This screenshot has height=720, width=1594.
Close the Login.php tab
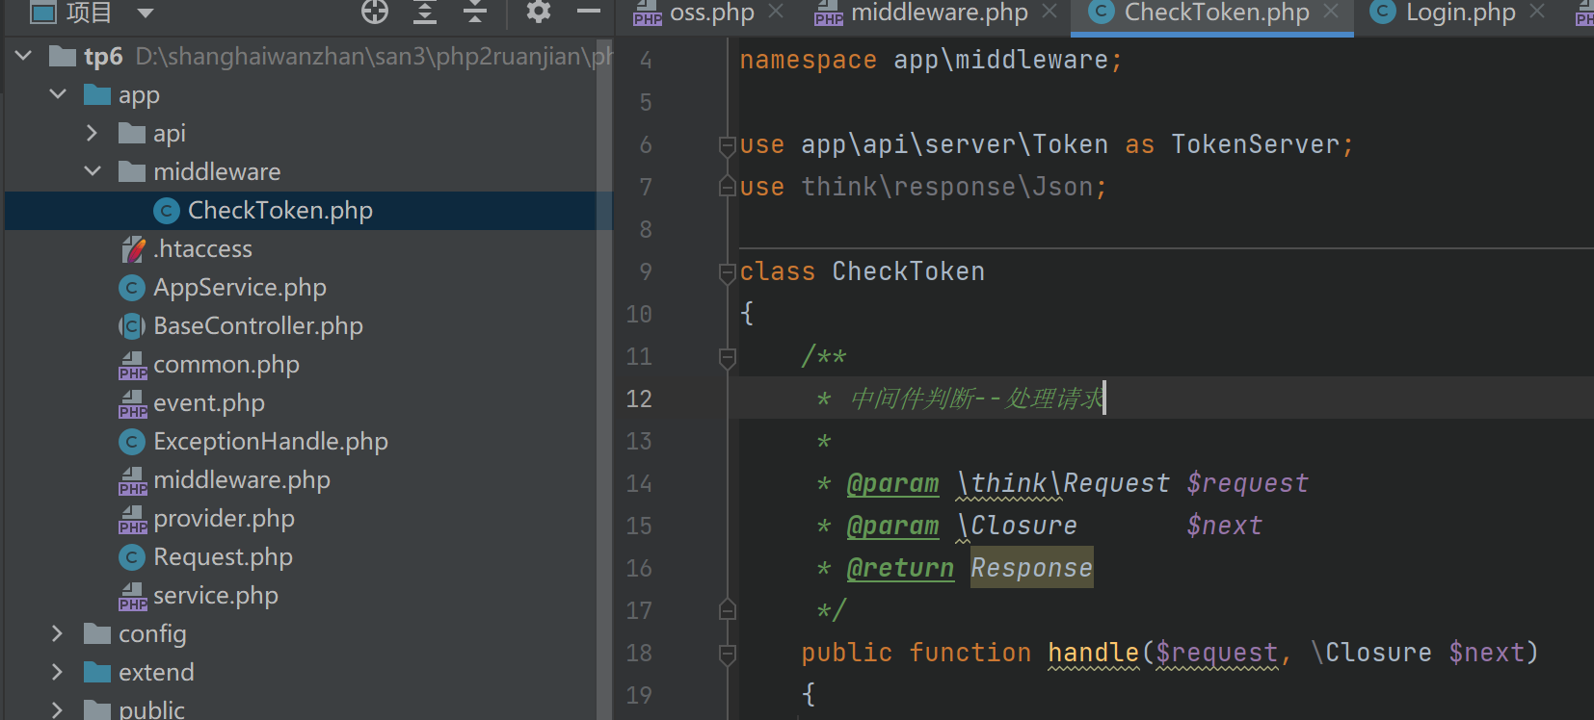click(1537, 12)
